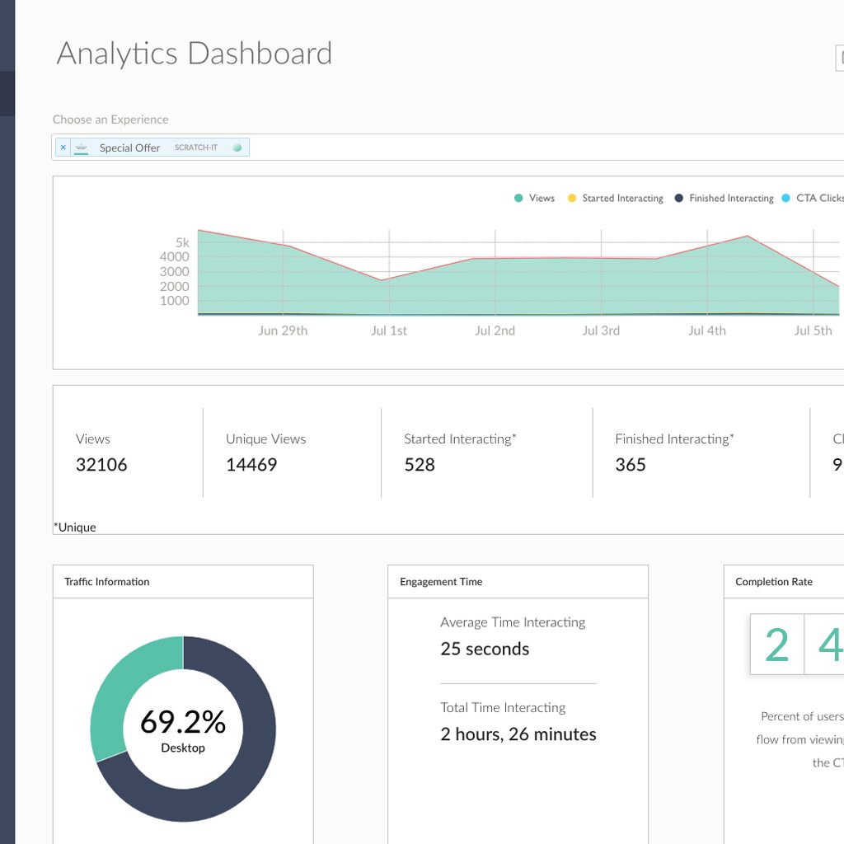Click the 'Jul 3rd' axis label

601,331
